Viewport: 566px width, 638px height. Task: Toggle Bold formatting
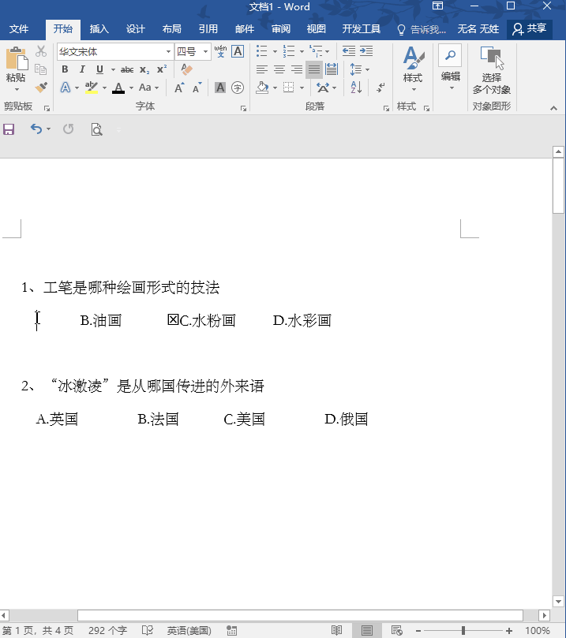point(65,69)
